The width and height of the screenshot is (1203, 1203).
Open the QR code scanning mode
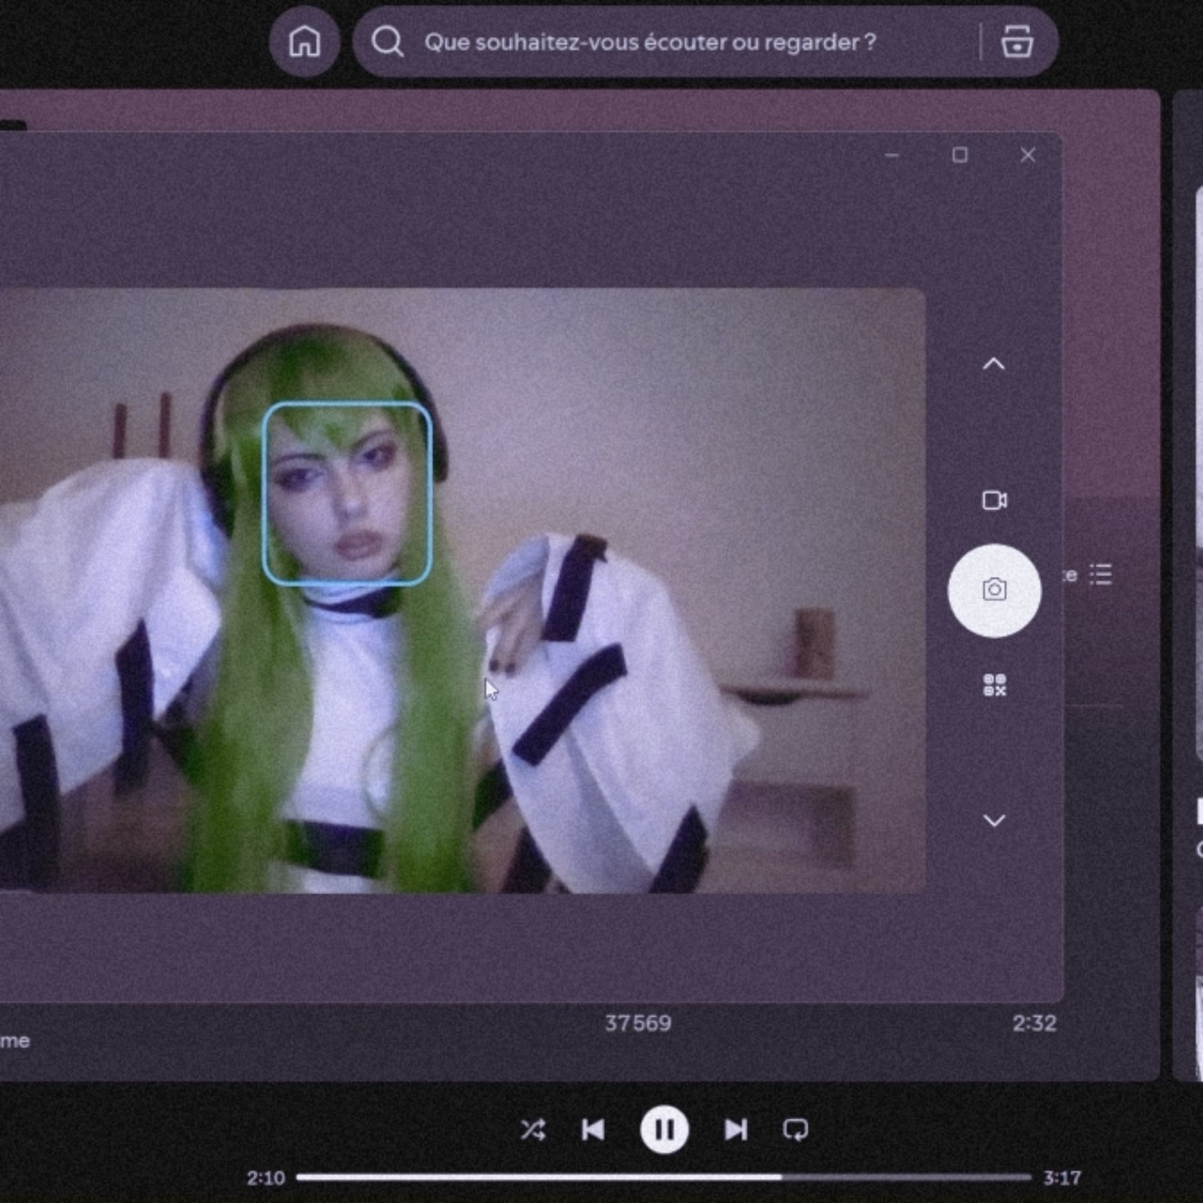click(x=994, y=687)
